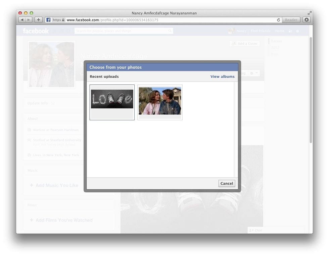Click the https lock indicator

[58, 20]
